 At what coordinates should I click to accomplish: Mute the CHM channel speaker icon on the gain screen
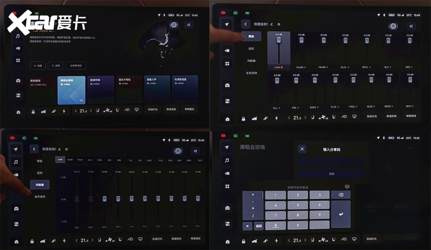282,67
